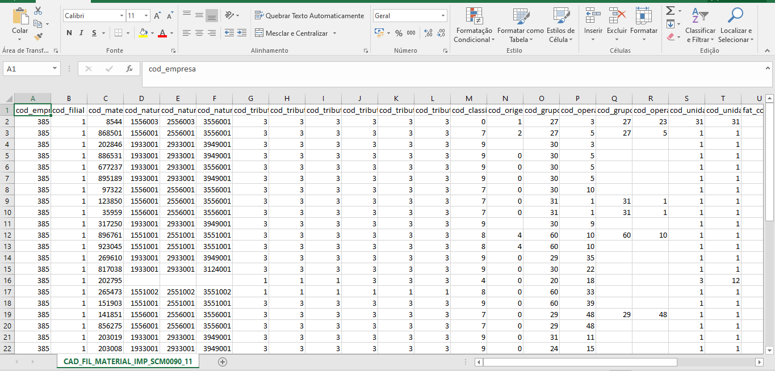Open Formatação Condicional menu
Image resolution: width=775 pixels, height=371 pixels.
point(474,26)
